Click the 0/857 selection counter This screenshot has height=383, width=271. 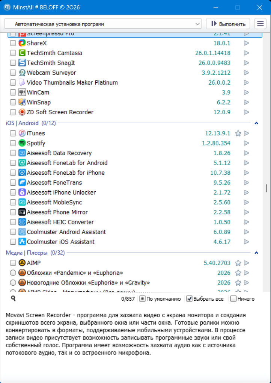tap(128, 299)
